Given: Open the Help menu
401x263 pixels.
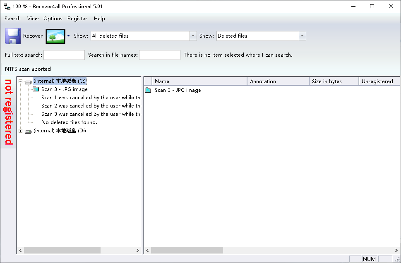Looking at the screenshot, I should click(99, 19).
